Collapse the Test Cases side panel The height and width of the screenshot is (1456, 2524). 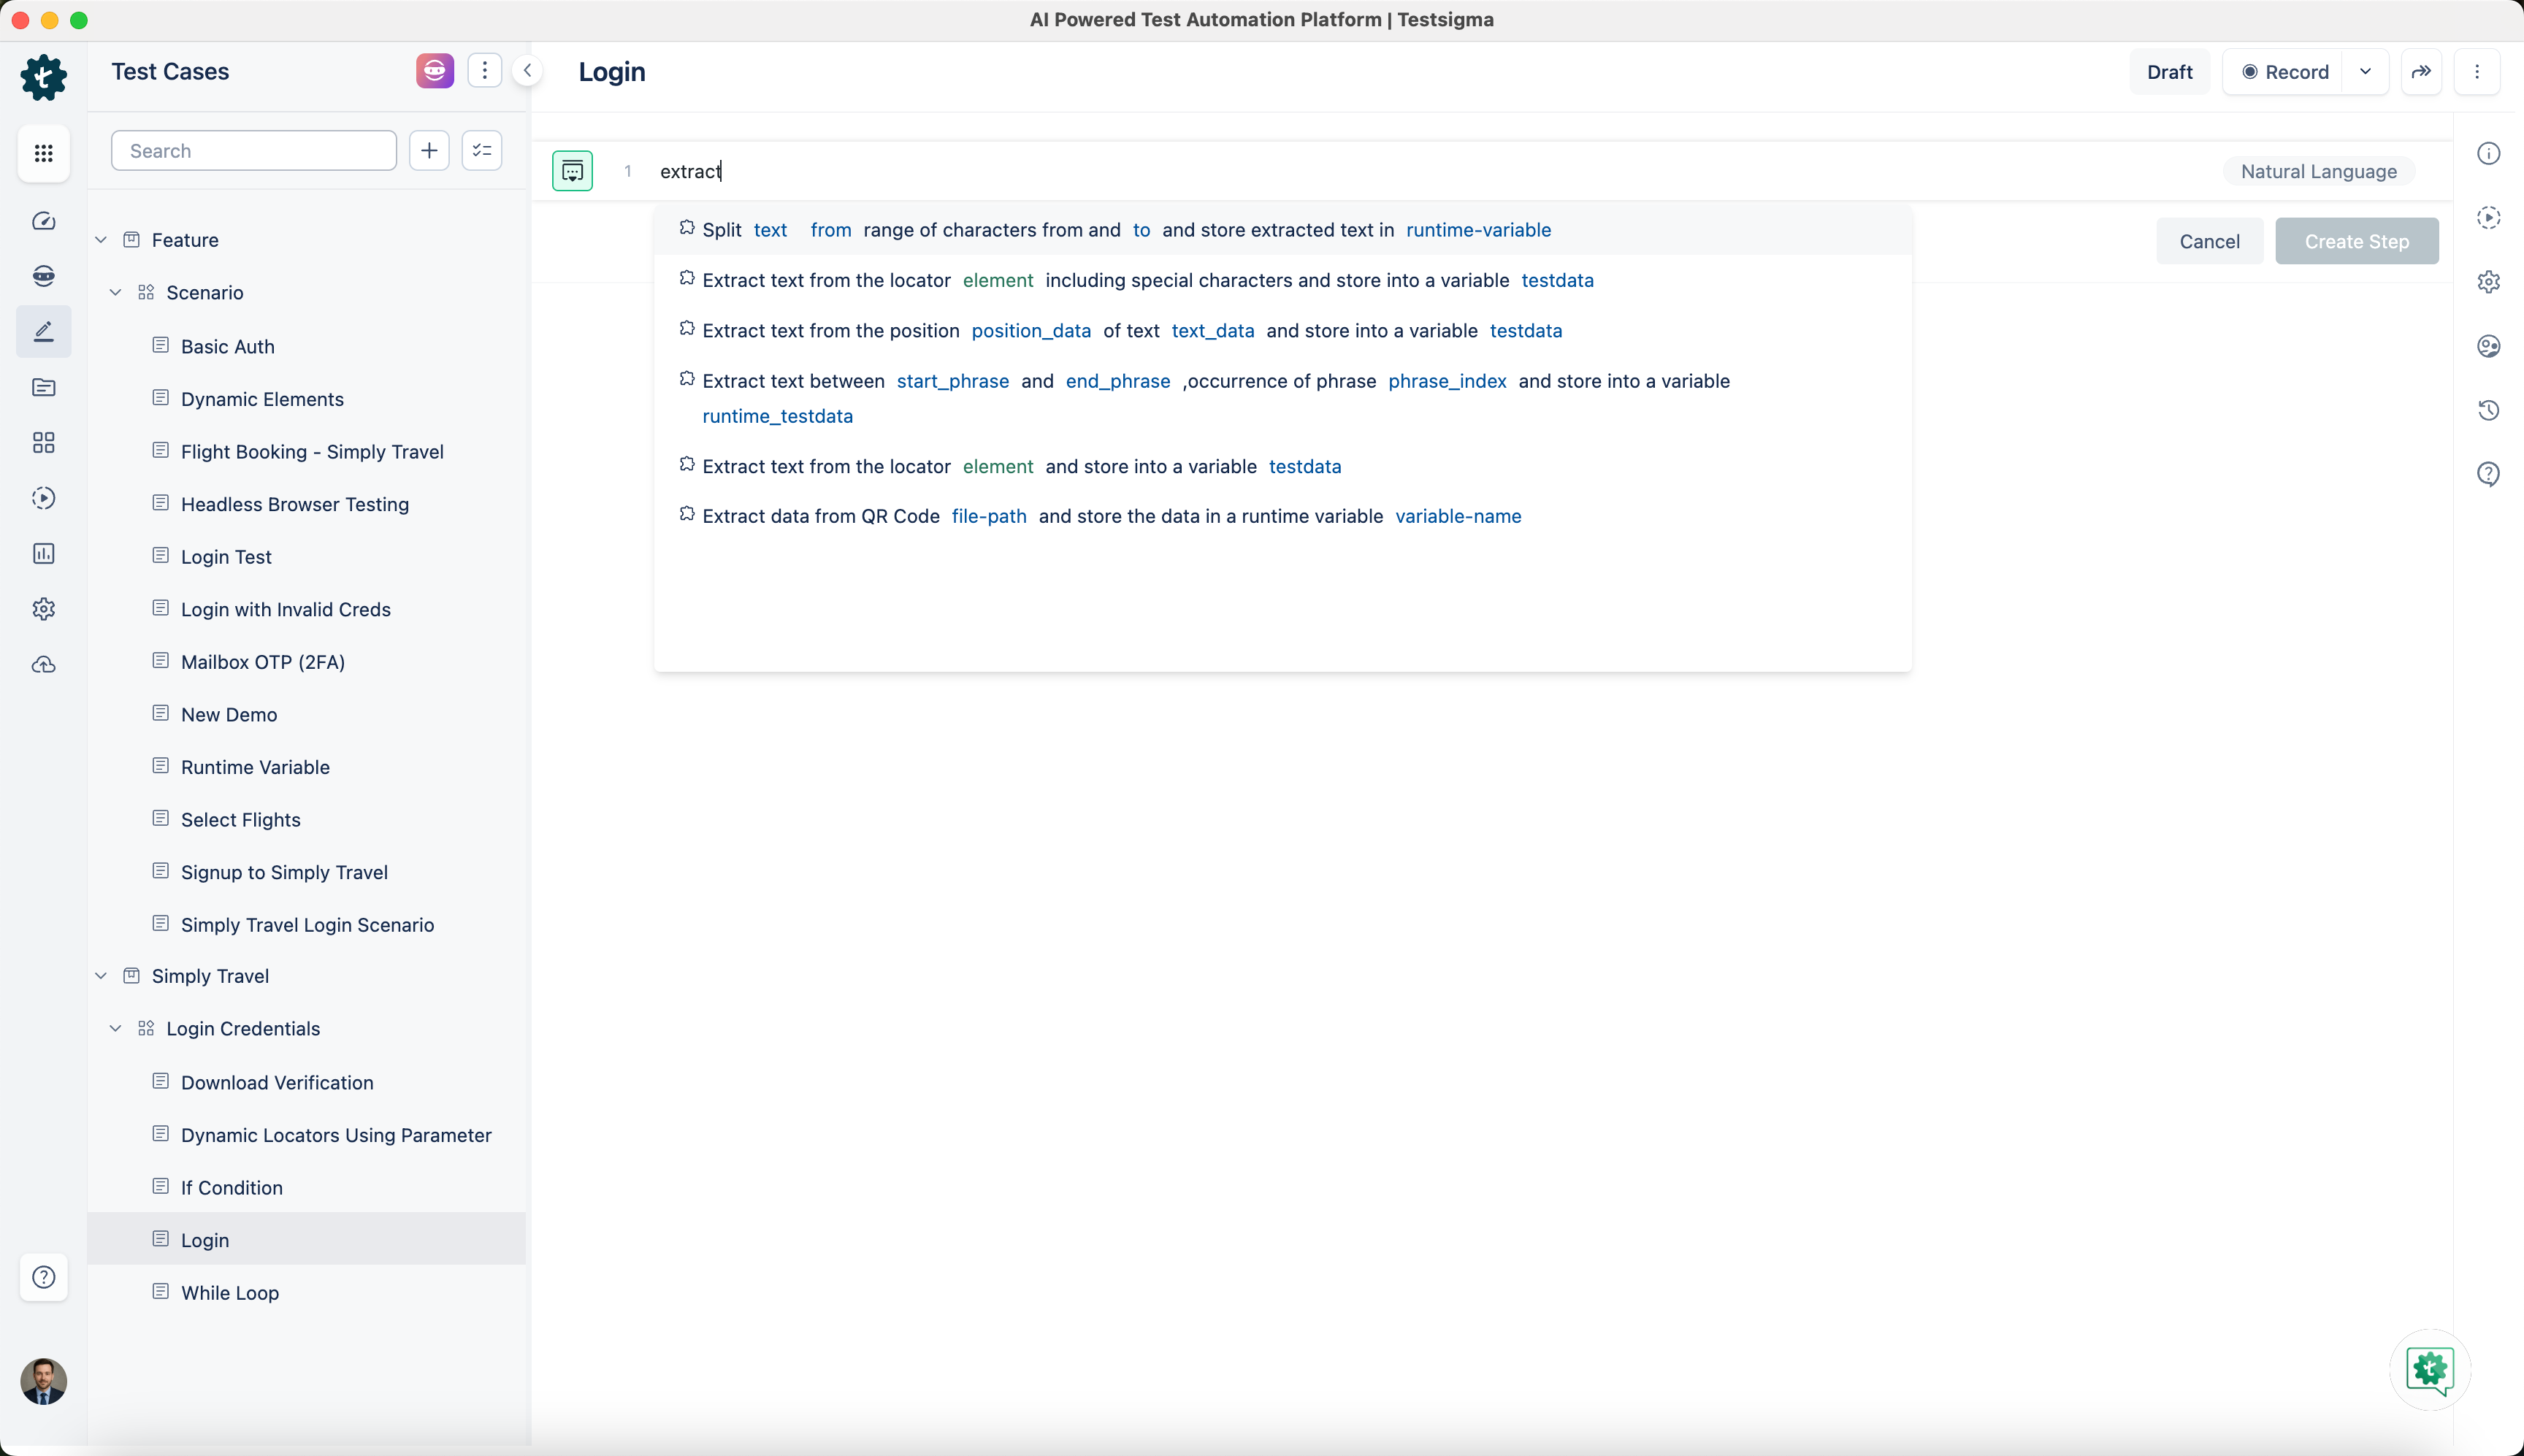coord(527,71)
